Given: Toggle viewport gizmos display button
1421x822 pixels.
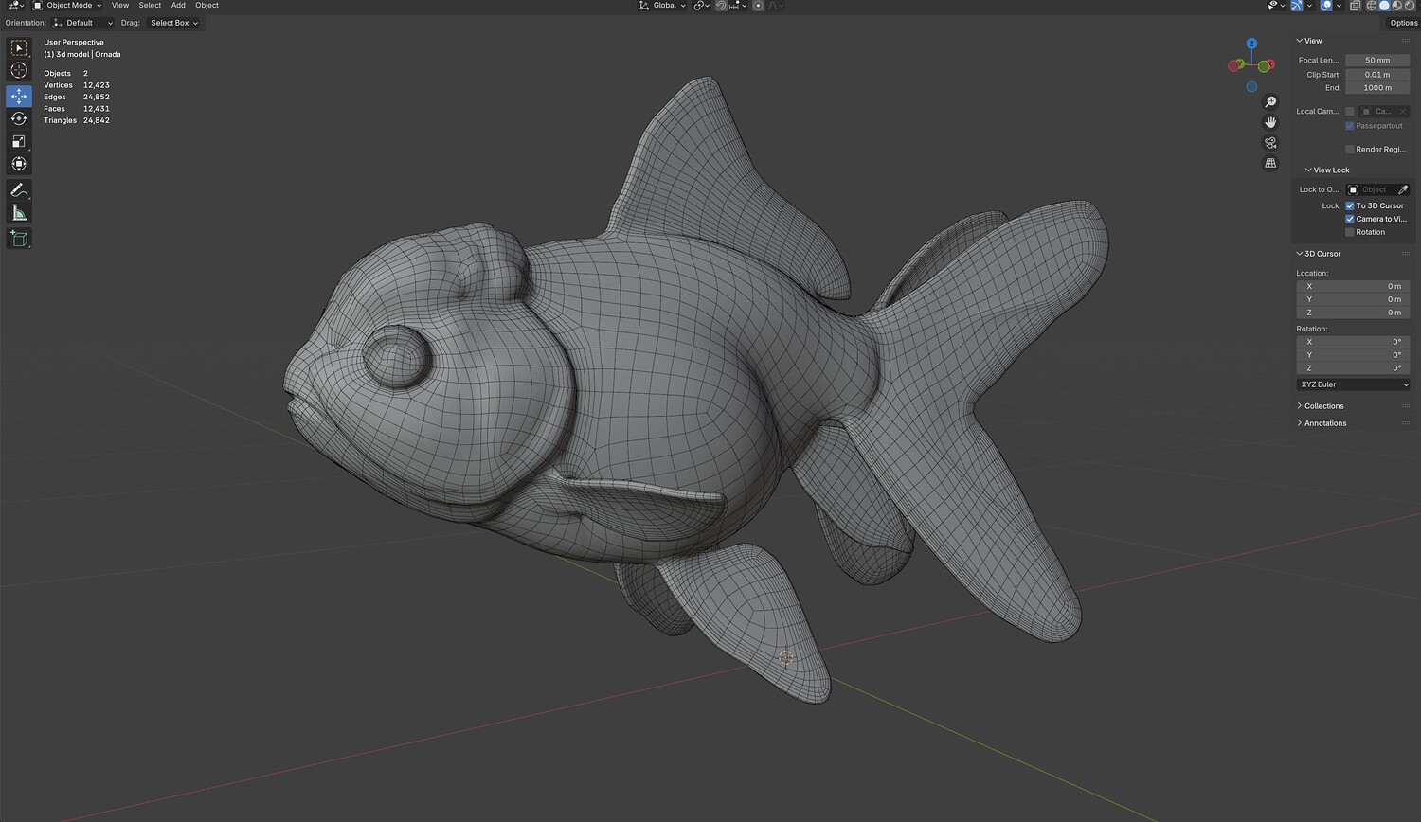Looking at the screenshot, I should tap(1298, 6).
